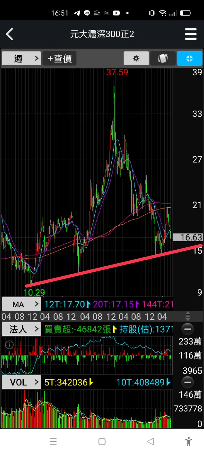Image resolution: width=204 pixels, height=454 pixels.
Task: Tap the 持股(估) value
Action: (x=146, y=329)
